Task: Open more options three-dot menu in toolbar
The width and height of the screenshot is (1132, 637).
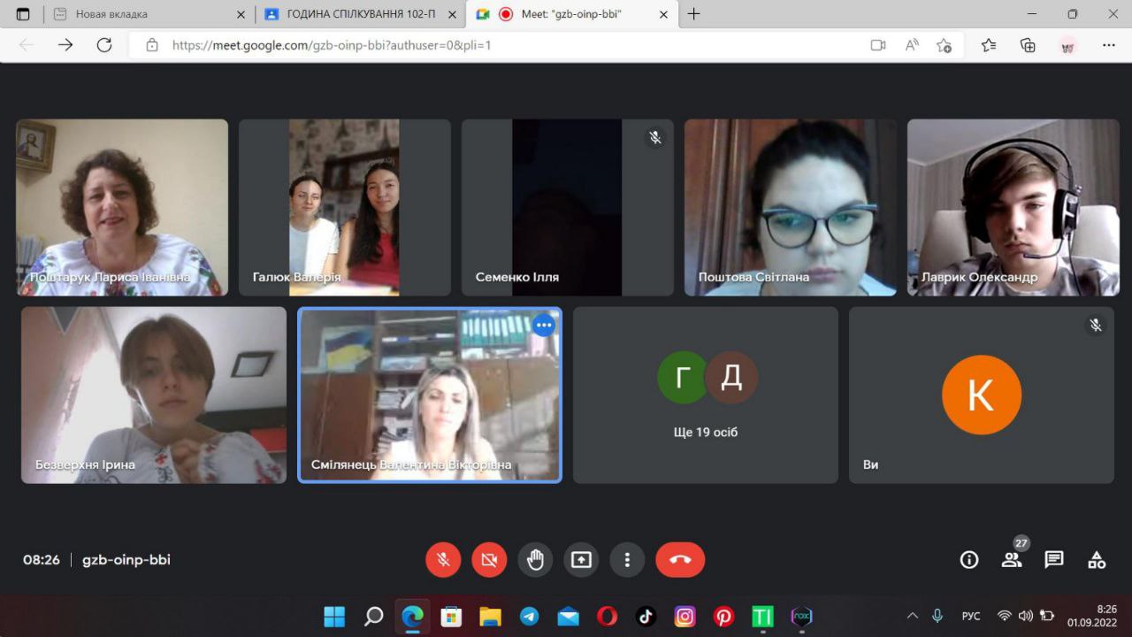Action: pyautogui.click(x=627, y=560)
